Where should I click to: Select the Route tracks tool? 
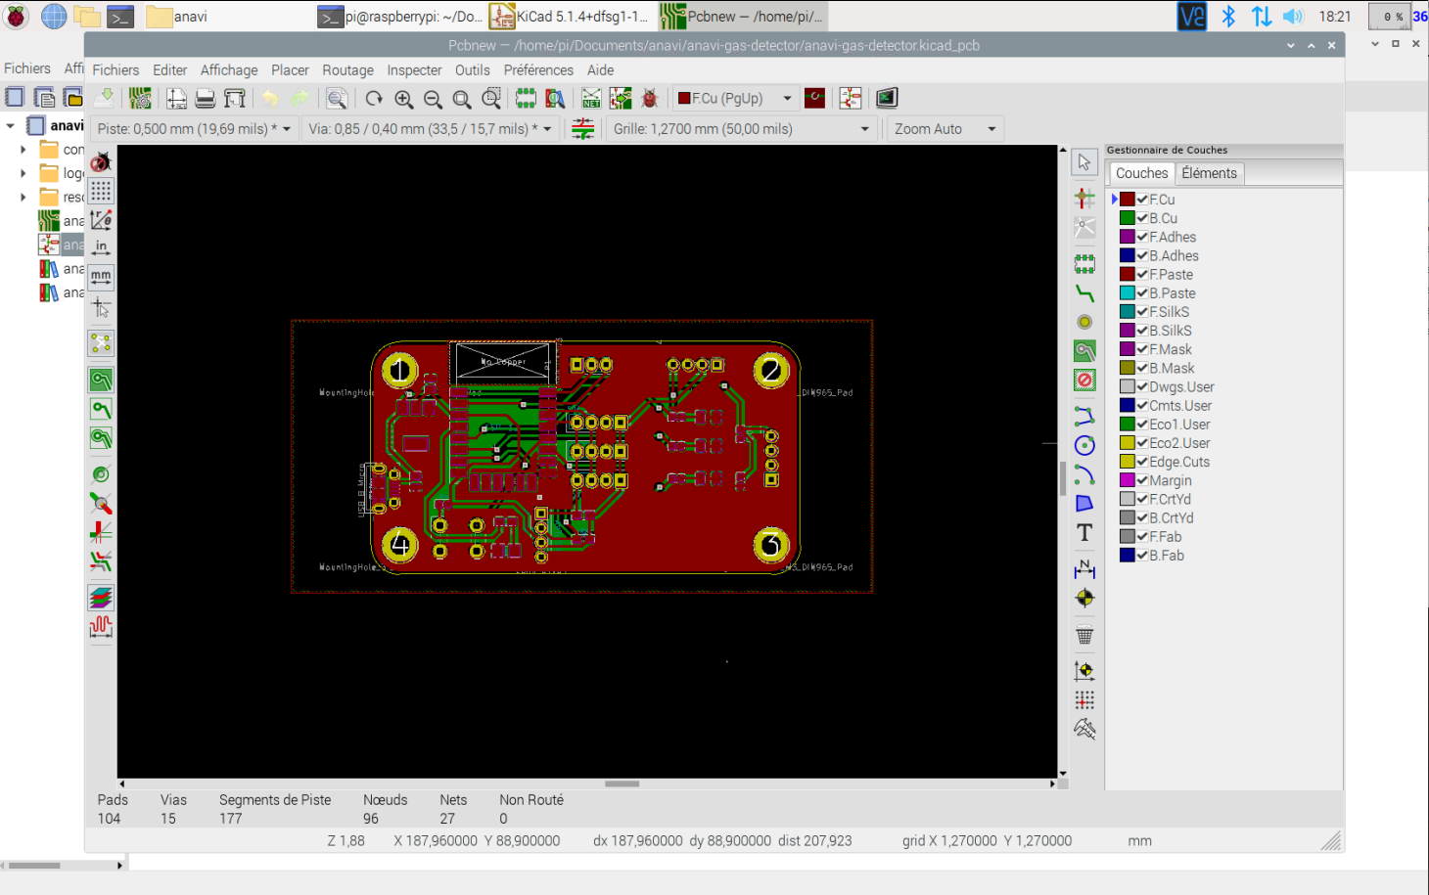(1084, 292)
